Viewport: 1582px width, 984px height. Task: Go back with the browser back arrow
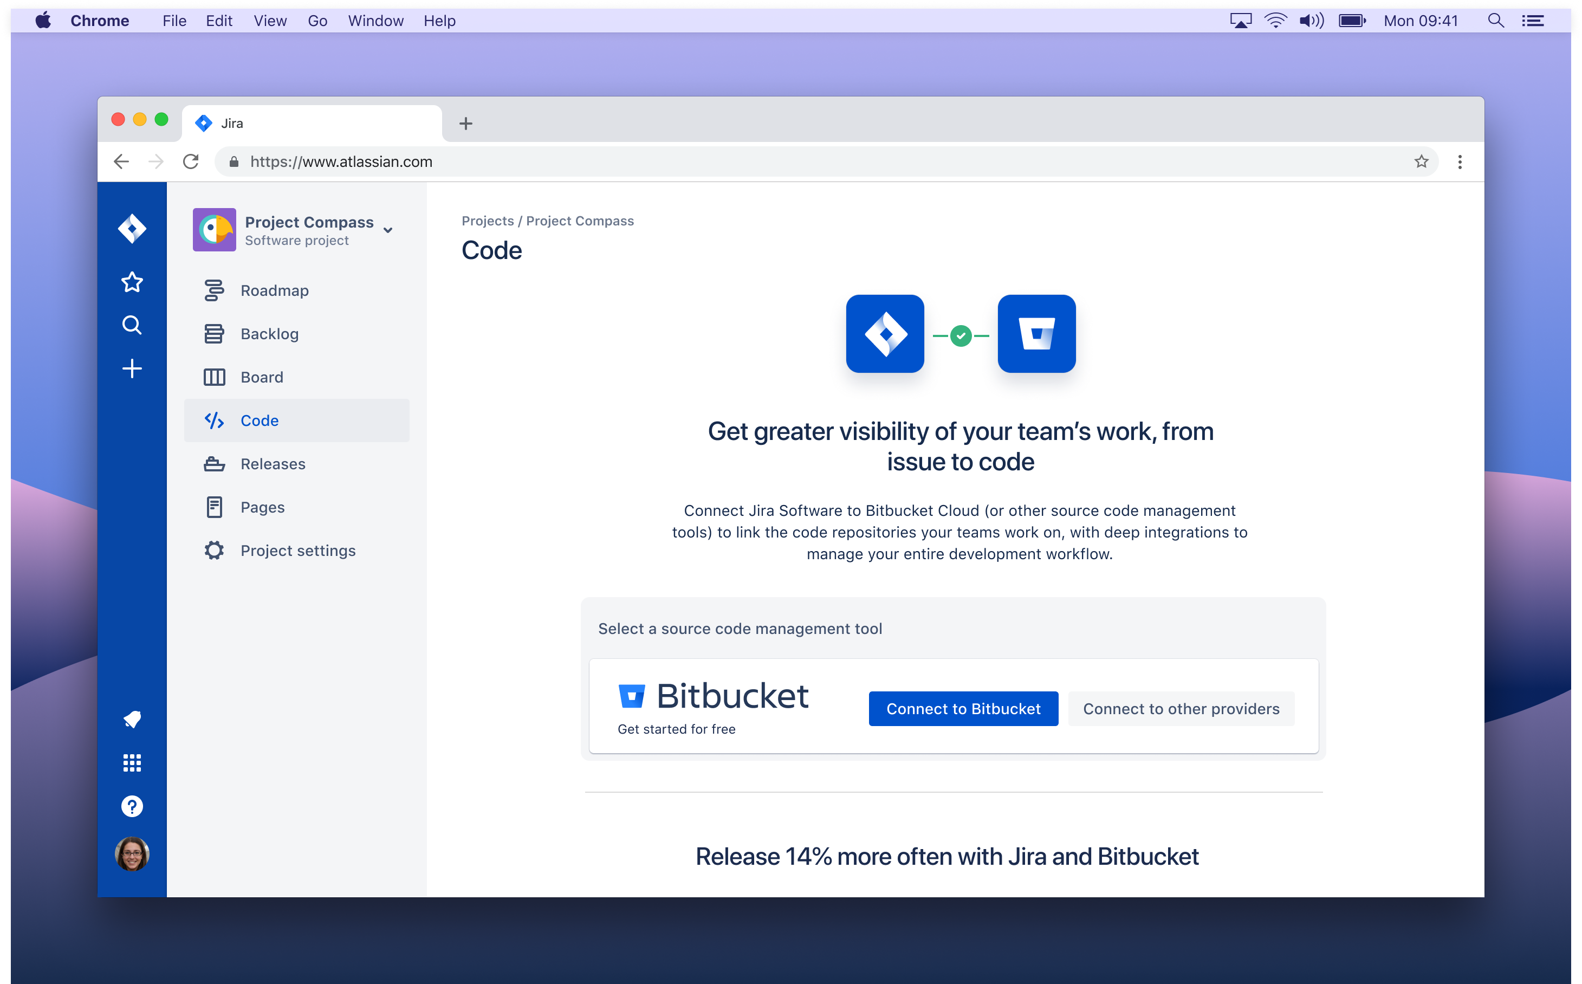pos(121,161)
